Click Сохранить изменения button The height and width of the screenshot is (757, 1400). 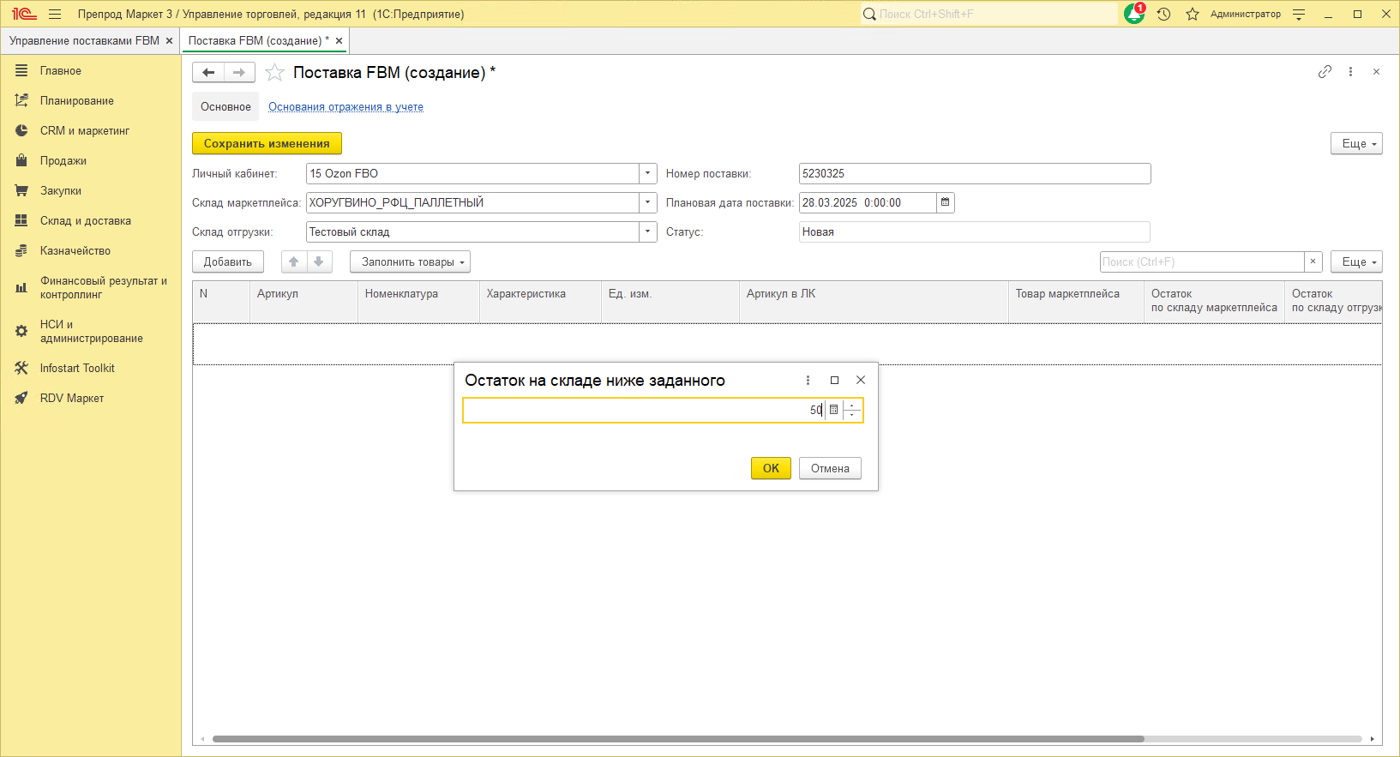coord(267,144)
